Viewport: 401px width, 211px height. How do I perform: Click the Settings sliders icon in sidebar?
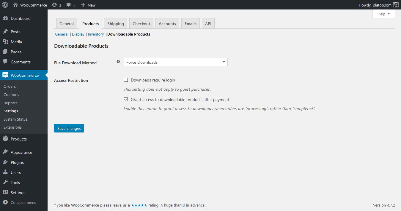5,193
